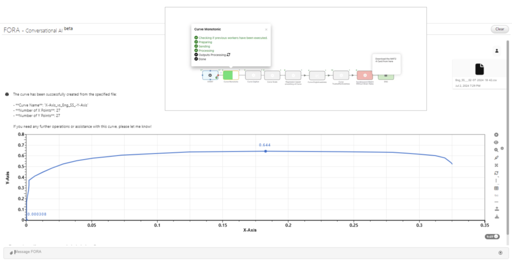Open the horizontal three-dot chart options
Image resolution: width=512 pixels, height=266 pixels.
[x=496, y=202]
